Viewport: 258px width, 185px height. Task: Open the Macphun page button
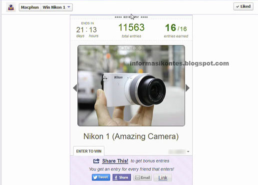coord(30,7)
